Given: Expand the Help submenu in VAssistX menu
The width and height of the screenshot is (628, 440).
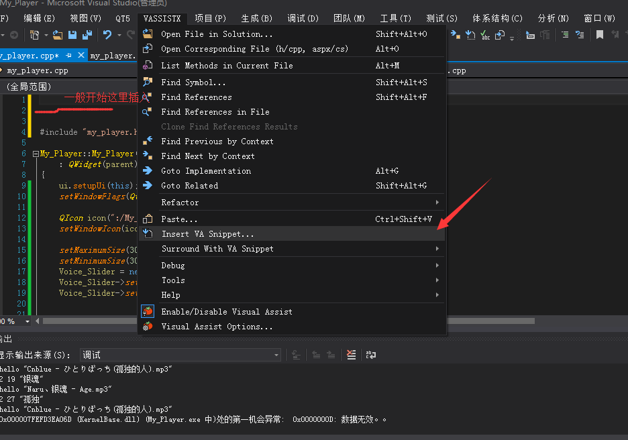Looking at the screenshot, I should tap(292, 295).
